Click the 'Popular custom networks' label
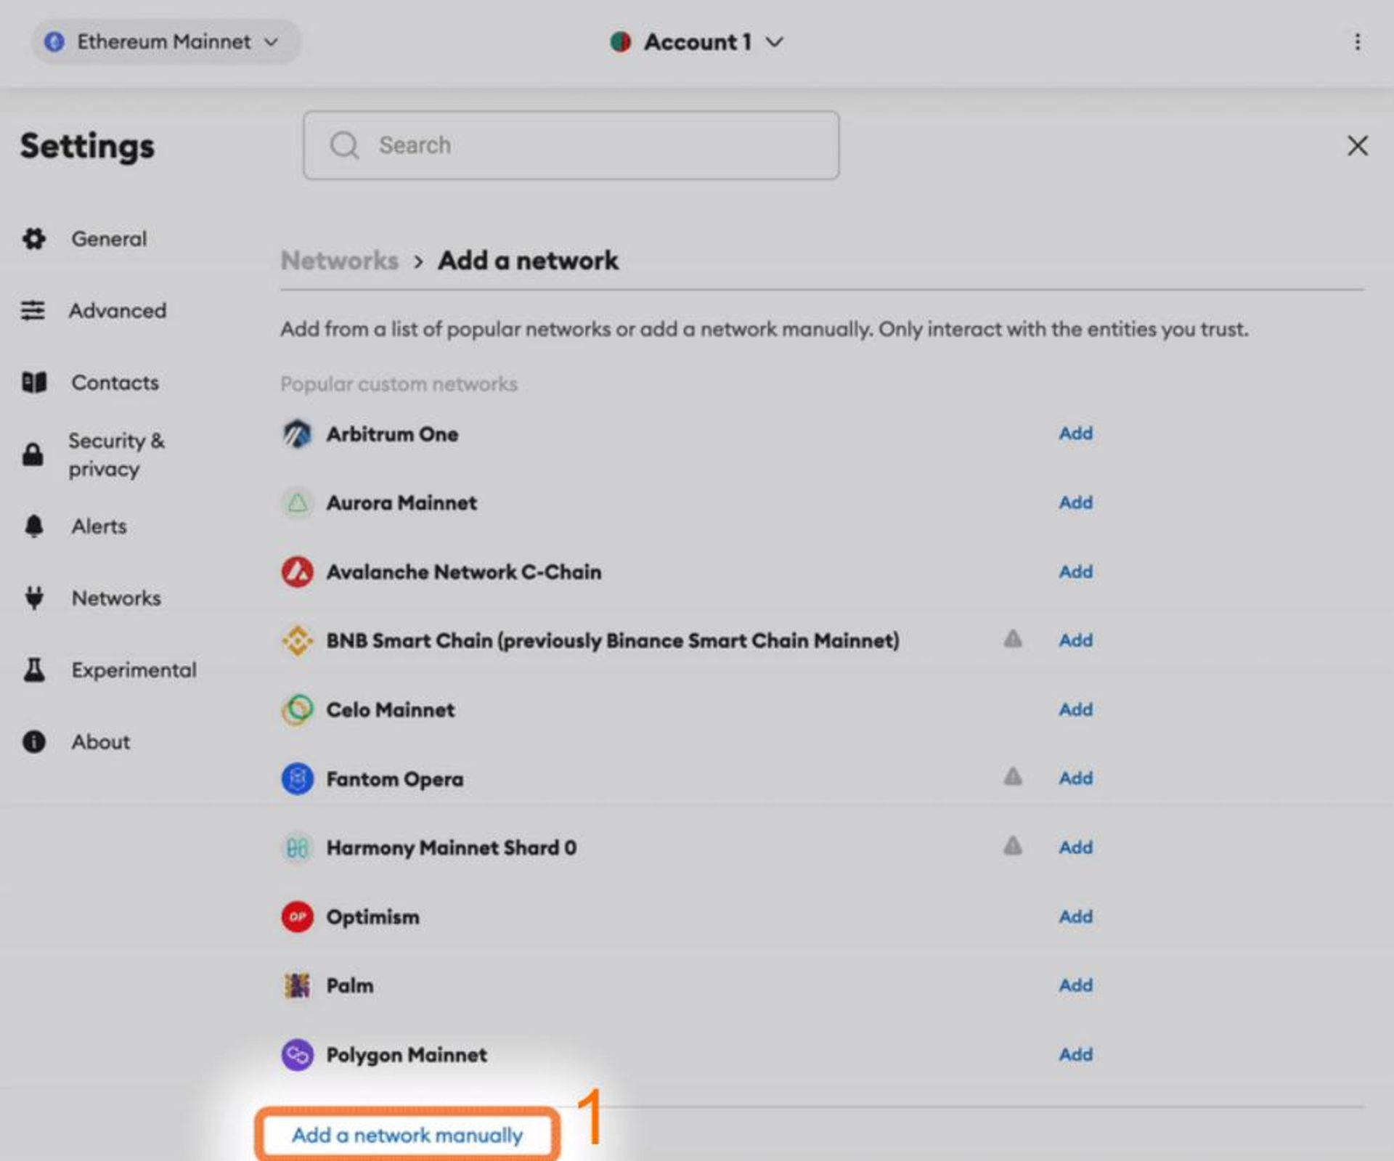This screenshot has height=1161, width=1394. tap(399, 384)
